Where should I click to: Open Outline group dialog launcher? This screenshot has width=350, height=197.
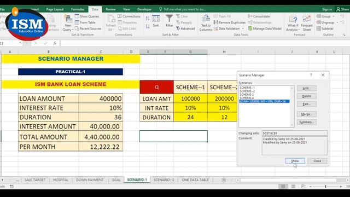click(x=344, y=35)
